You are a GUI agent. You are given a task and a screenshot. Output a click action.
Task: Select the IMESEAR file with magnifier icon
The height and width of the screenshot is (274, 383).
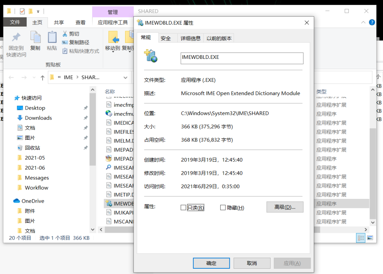(120, 168)
